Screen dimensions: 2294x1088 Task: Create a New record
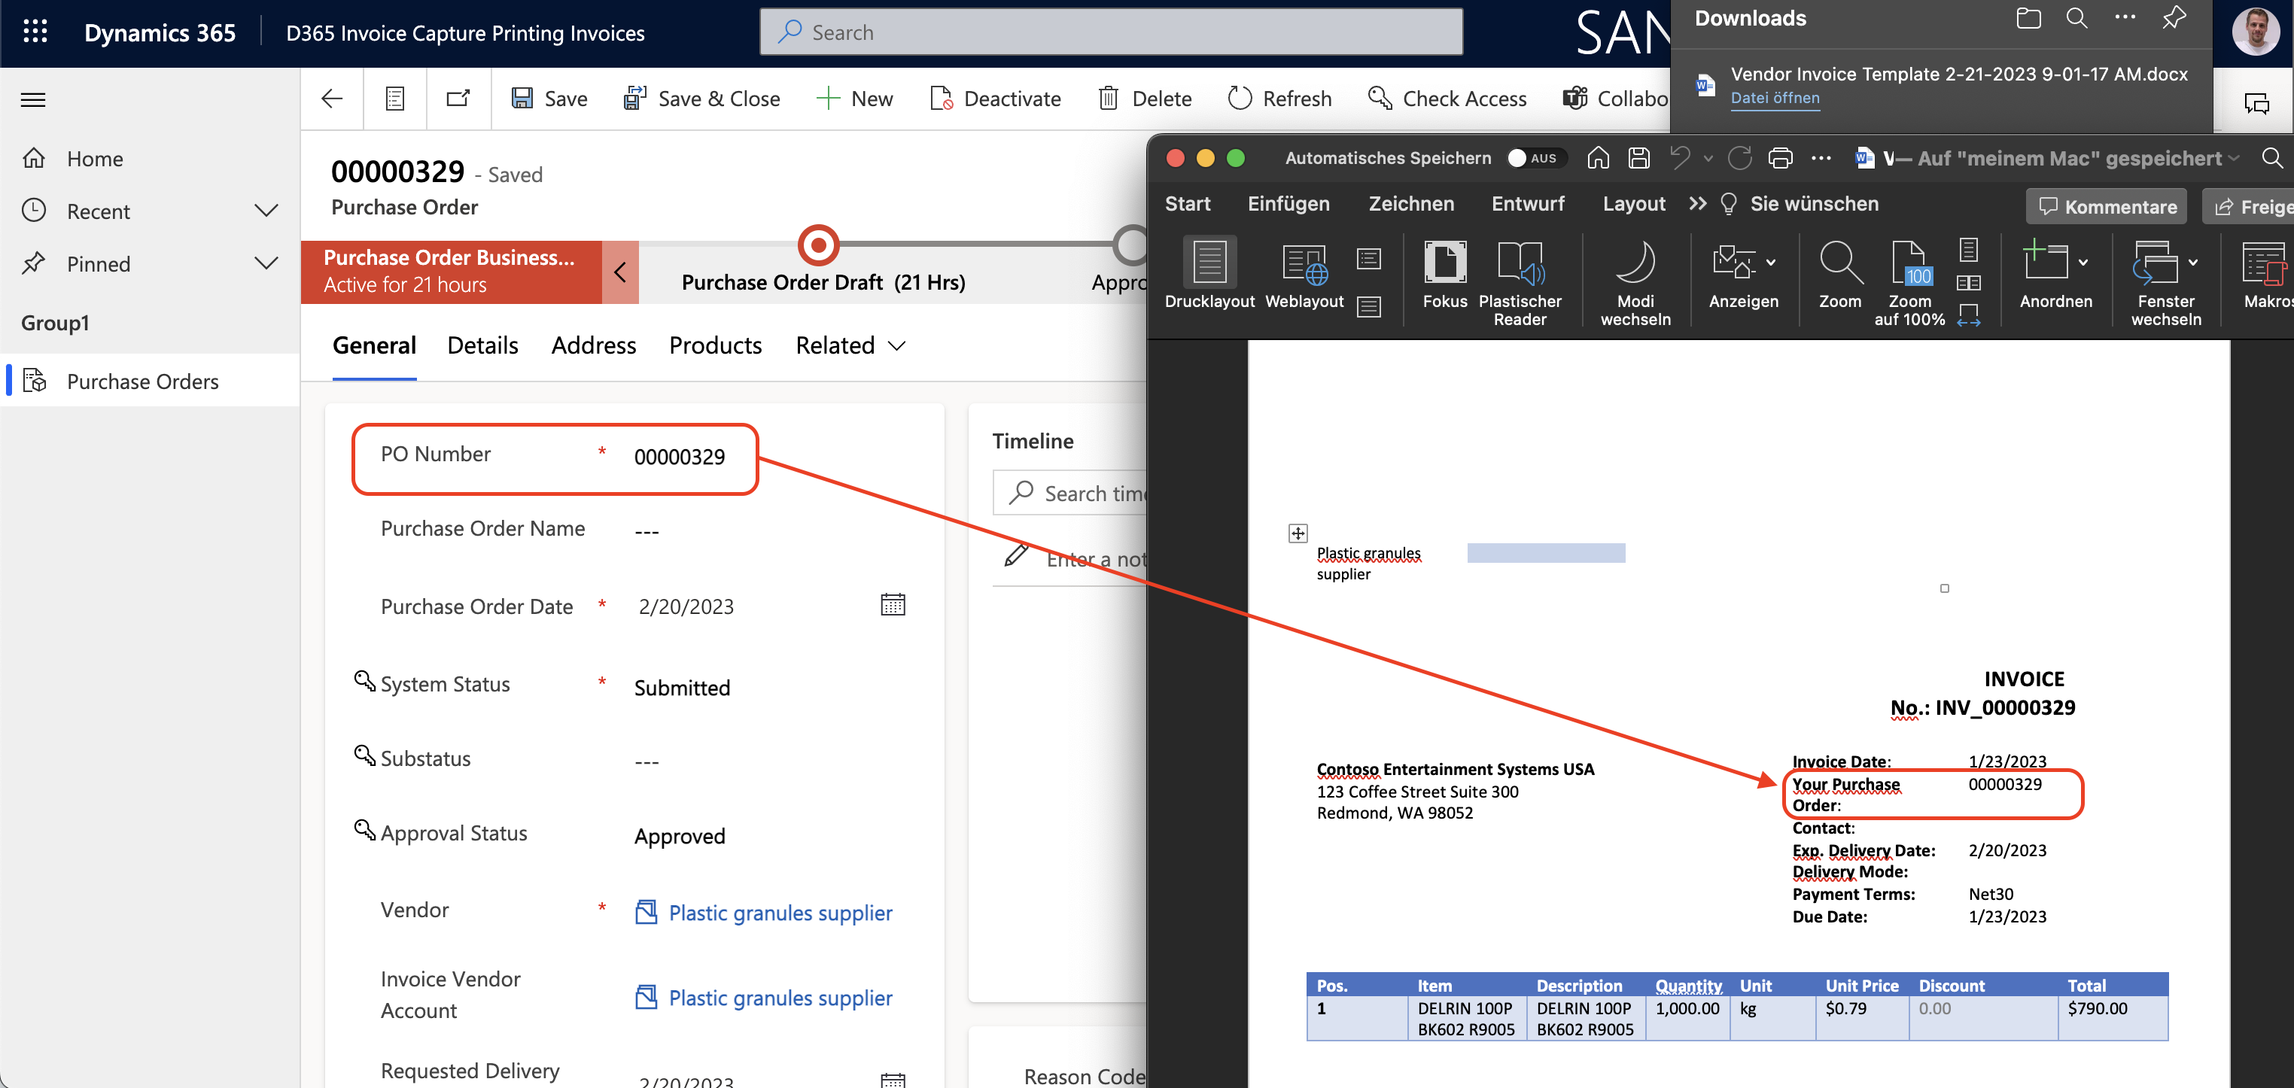tap(854, 99)
